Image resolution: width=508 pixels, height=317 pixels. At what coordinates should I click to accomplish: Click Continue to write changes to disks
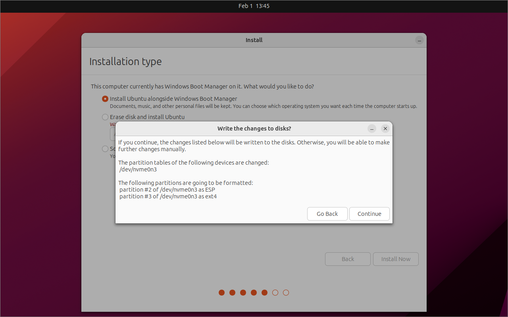click(369, 213)
